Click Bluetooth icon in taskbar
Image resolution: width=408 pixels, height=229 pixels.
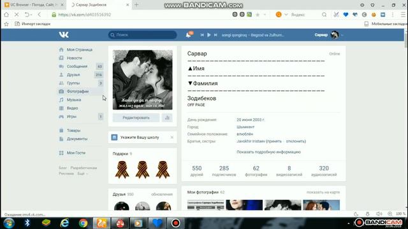pyautogui.click(x=27, y=223)
